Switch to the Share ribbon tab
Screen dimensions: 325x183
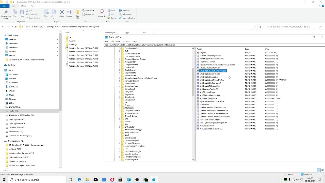point(23,6)
